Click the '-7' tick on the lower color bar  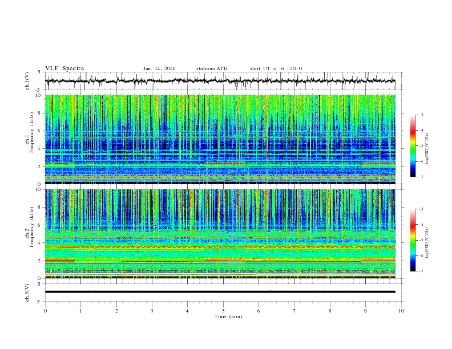pyautogui.click(x=421, y=271)
